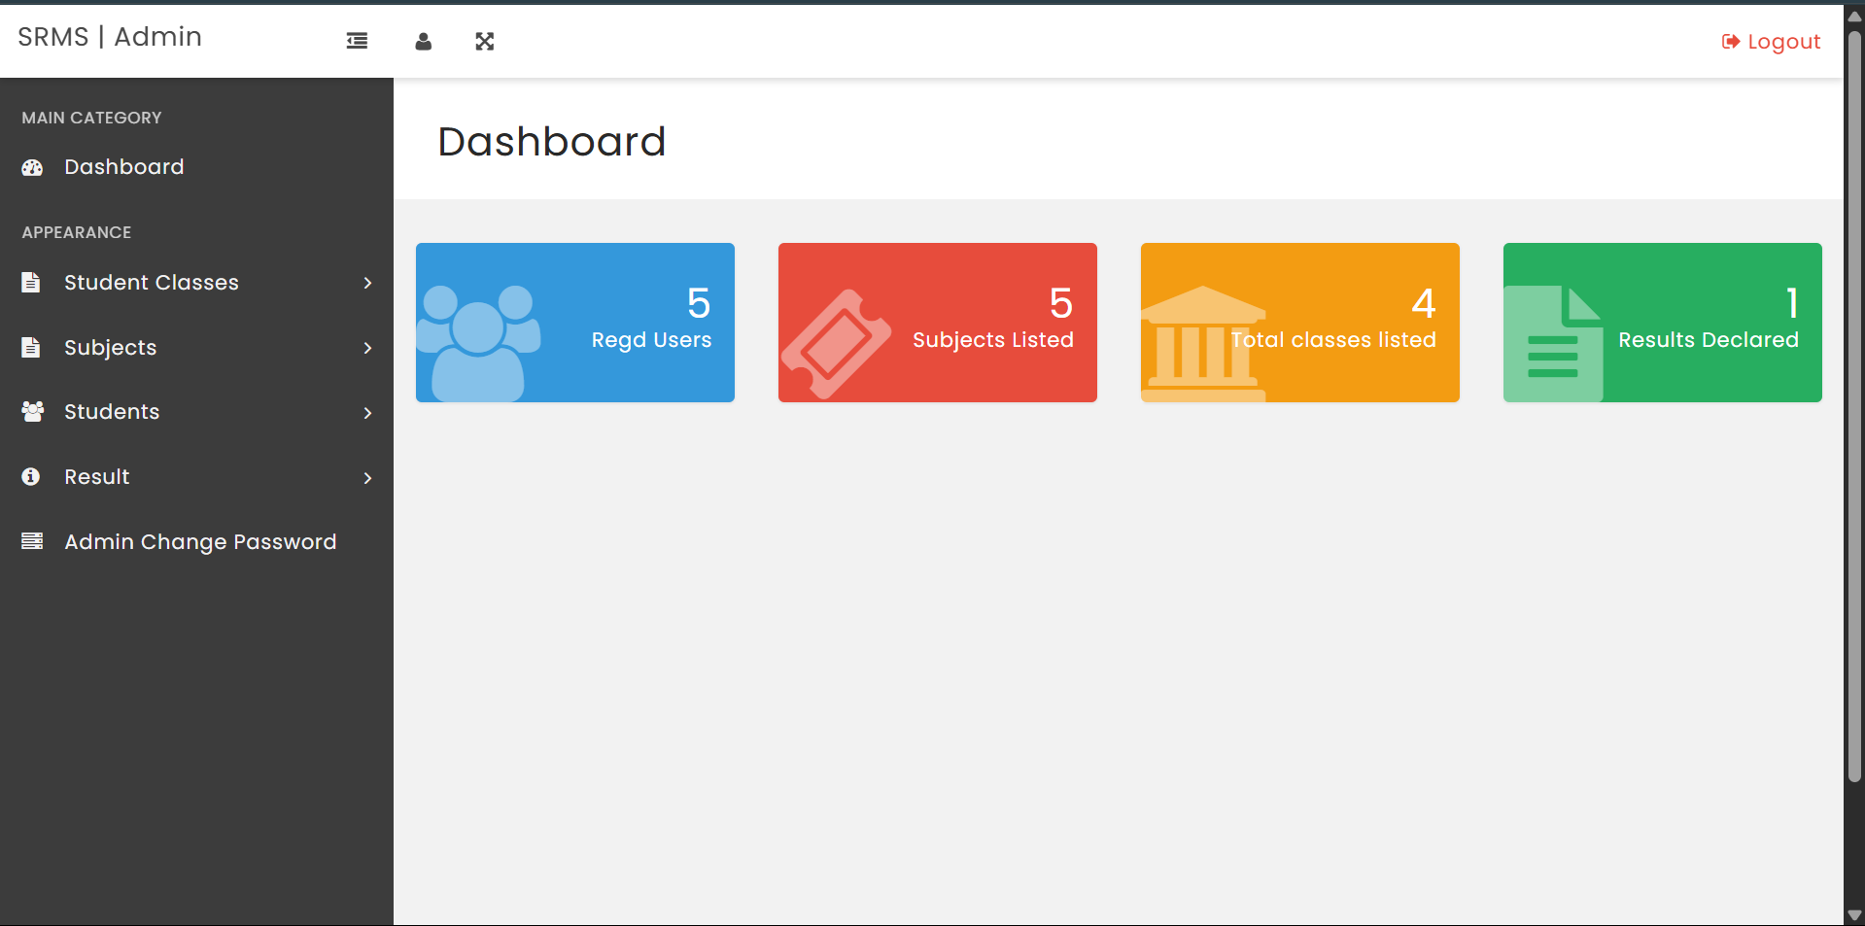1865x926 pixels.
Task: Expand the Result submenu chevron
Action: pyautogui.click(x=367, y=478)
